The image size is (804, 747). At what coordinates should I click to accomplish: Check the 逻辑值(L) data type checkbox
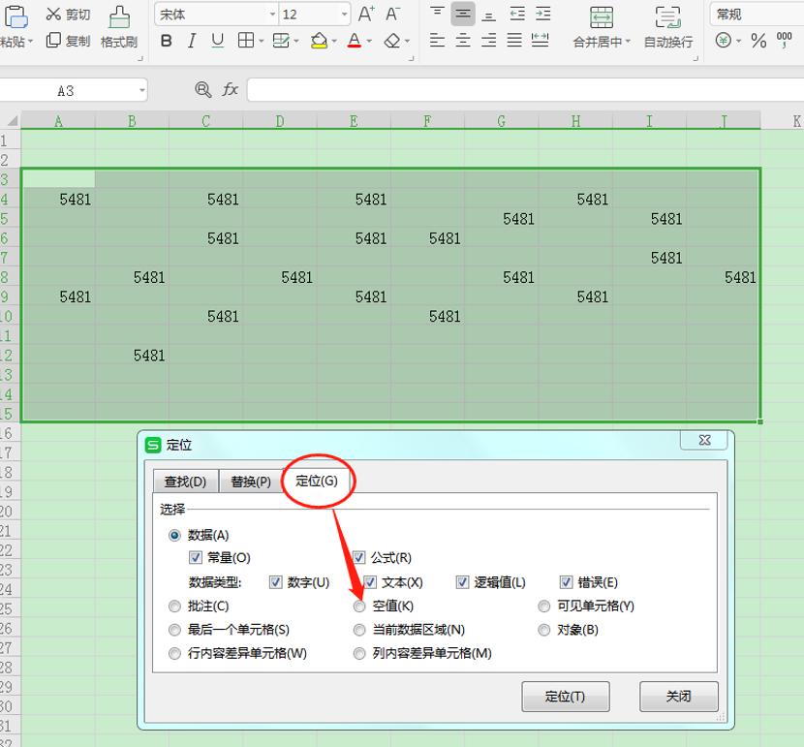[x=462, y=582]
